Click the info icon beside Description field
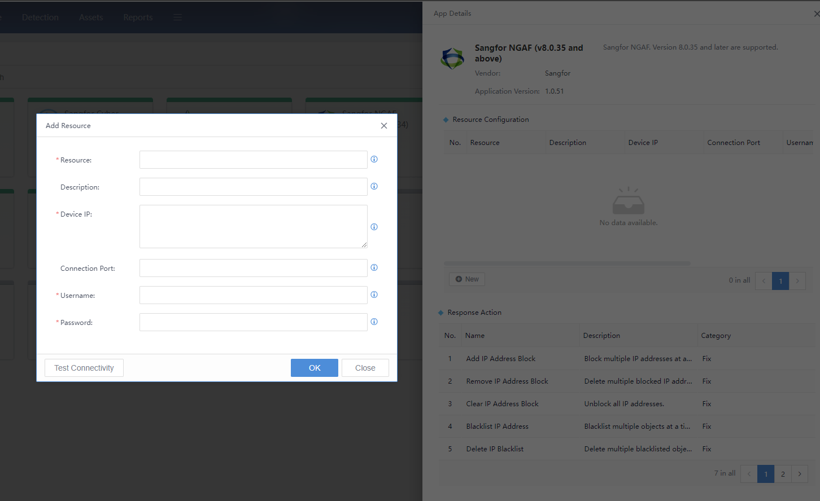Screen dimensions: 820x501 point(374,186)
